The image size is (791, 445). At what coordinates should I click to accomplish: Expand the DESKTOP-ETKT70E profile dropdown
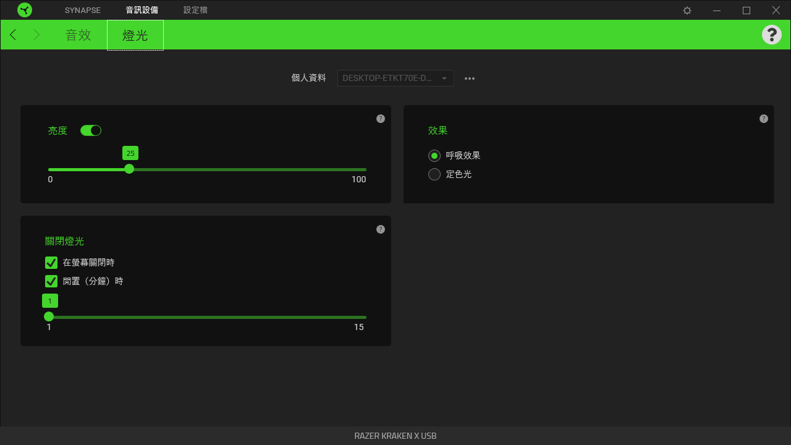pos(395,78)
